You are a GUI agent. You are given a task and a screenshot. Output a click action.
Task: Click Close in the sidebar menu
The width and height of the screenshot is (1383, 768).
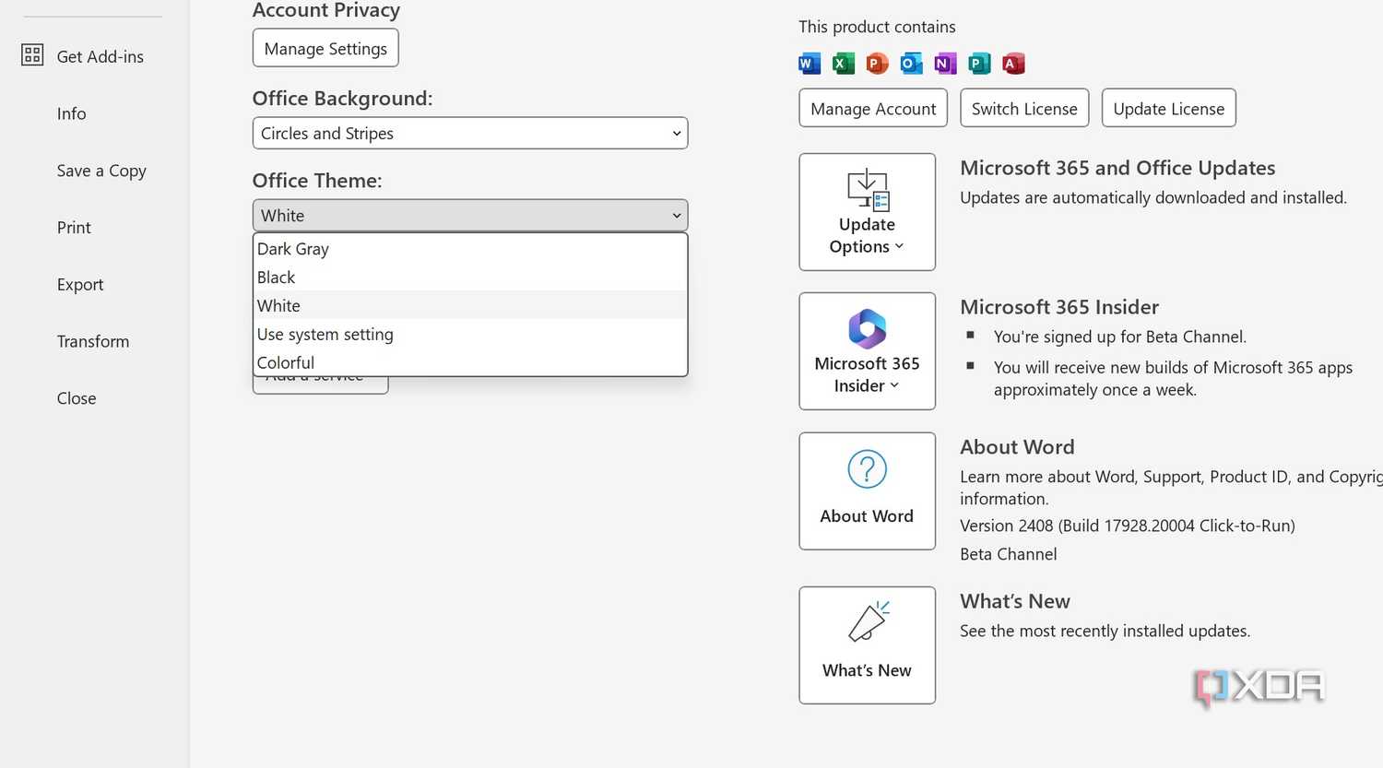click(77, 398)
